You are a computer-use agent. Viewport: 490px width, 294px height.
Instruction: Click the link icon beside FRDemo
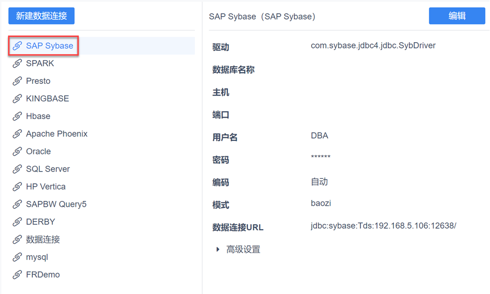pos(17,275)
